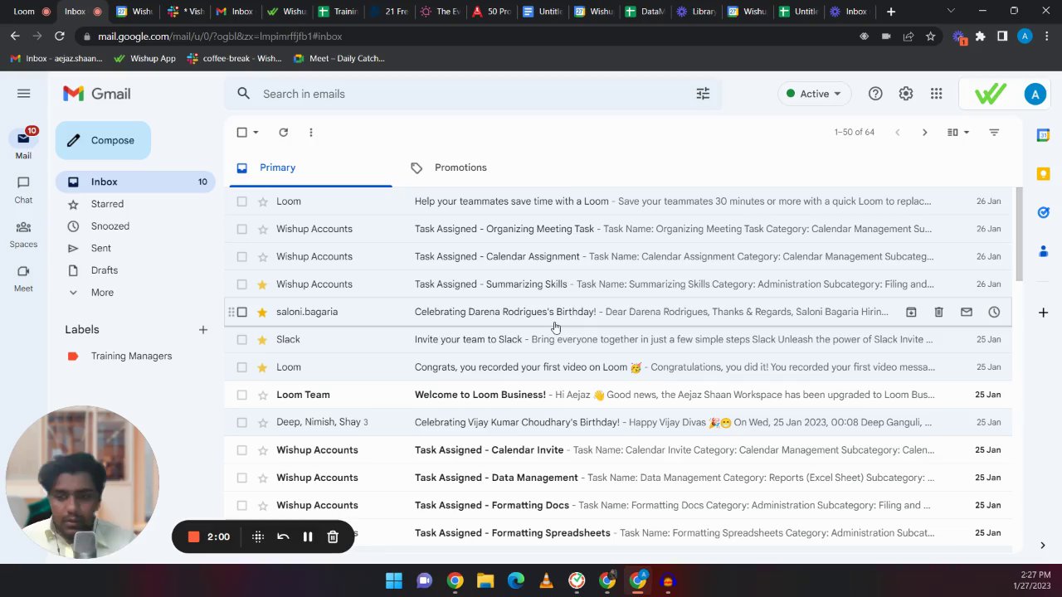This screenshot has width=1062, height=597.
Task: Open Google Calendar in the side panel
Action: pyautogui.click(x=1043, y=135)
